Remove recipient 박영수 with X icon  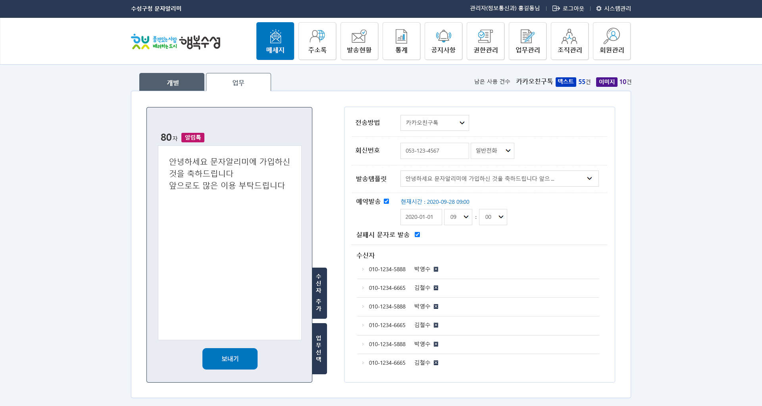click(436, 269)
